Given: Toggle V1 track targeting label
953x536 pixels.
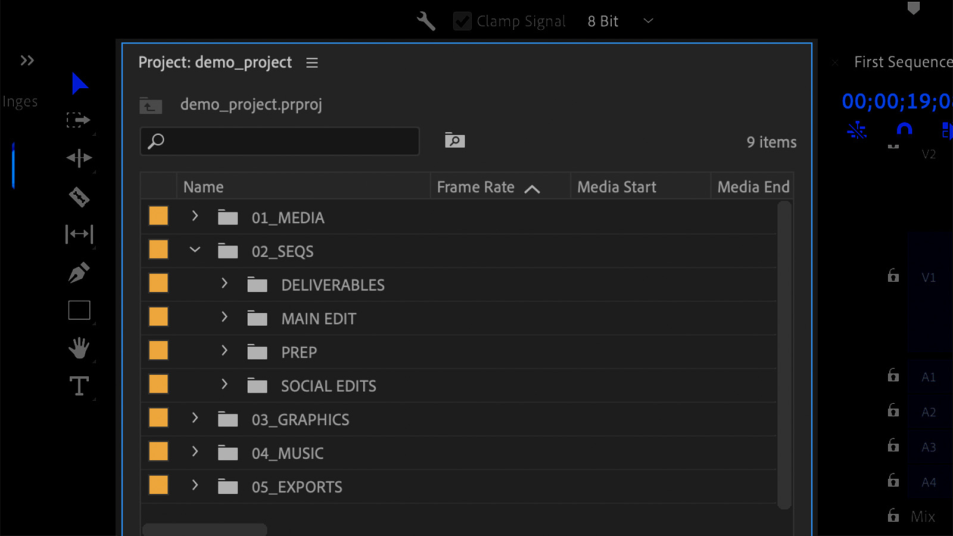Looking at the screenshot, I should click(x=929, y=278).
